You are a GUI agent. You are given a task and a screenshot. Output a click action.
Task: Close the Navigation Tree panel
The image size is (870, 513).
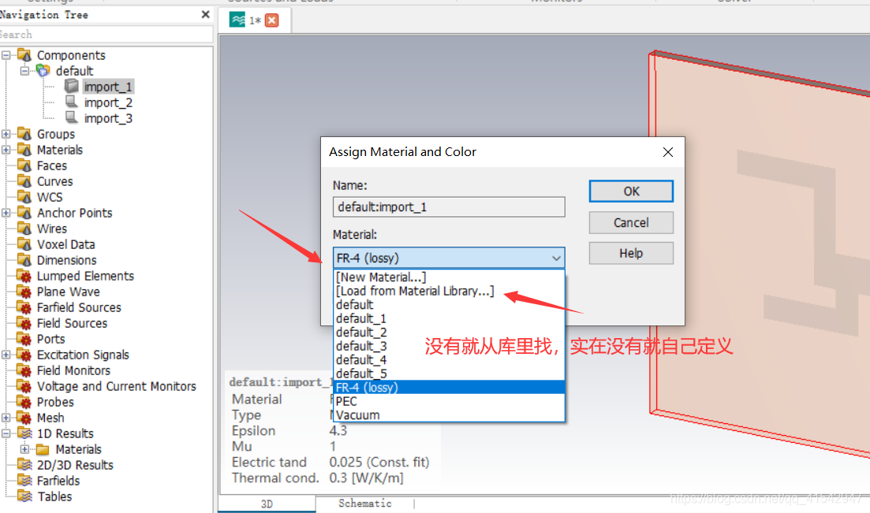[205, 14]
